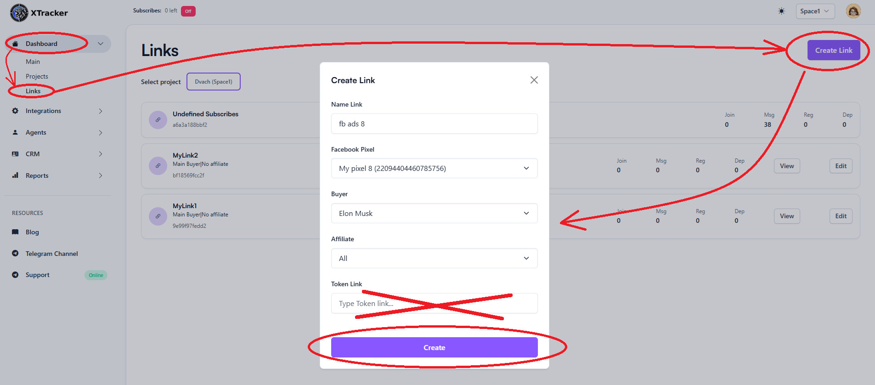Click the Reports bar chart icon
Screen dimensions: 875x385
(x=15, y=176)
